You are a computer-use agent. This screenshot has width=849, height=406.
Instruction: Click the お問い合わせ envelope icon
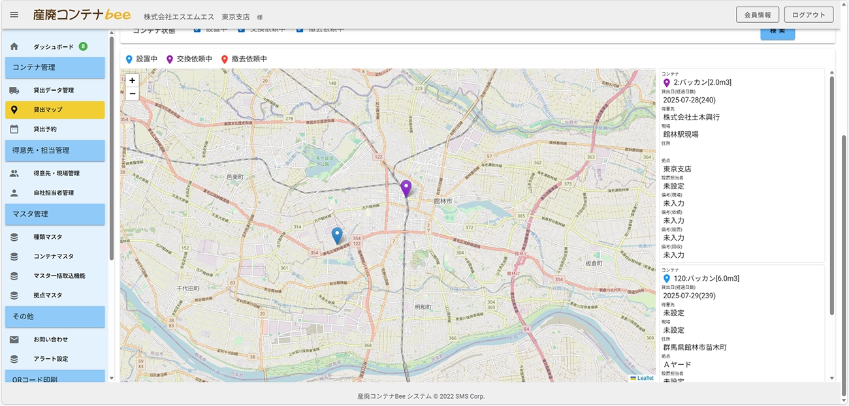pos(14,339)
